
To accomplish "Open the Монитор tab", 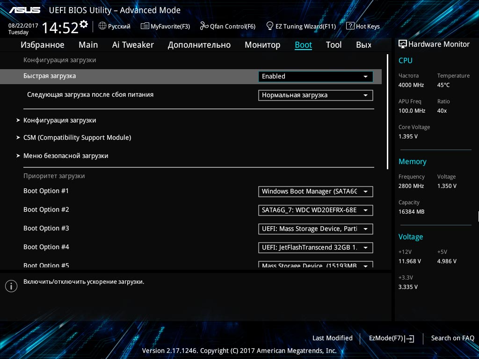I will [262, 45].
